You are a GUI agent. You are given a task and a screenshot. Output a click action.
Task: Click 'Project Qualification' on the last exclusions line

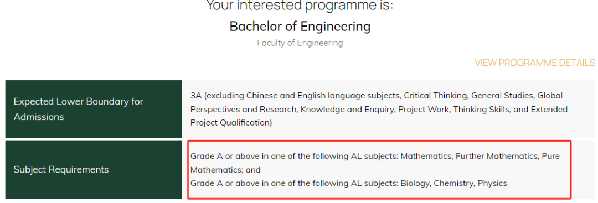tap(230, 123)
